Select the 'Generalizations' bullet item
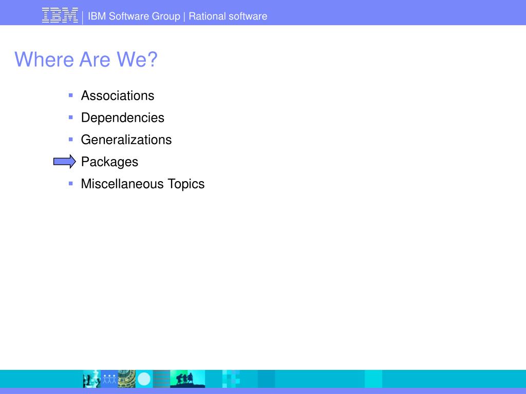 tap(126, 140)
